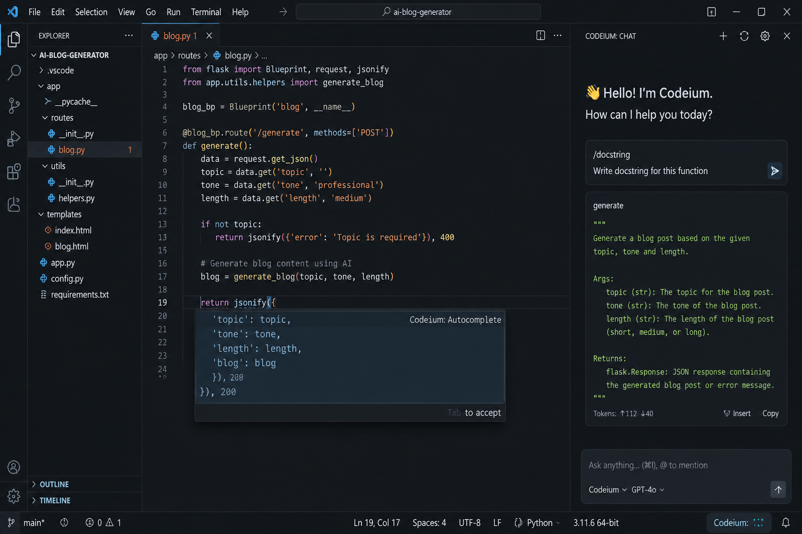The image size is (802, 534).
Task: Open the Explorer view in activity bar
Action: (14, 39)
